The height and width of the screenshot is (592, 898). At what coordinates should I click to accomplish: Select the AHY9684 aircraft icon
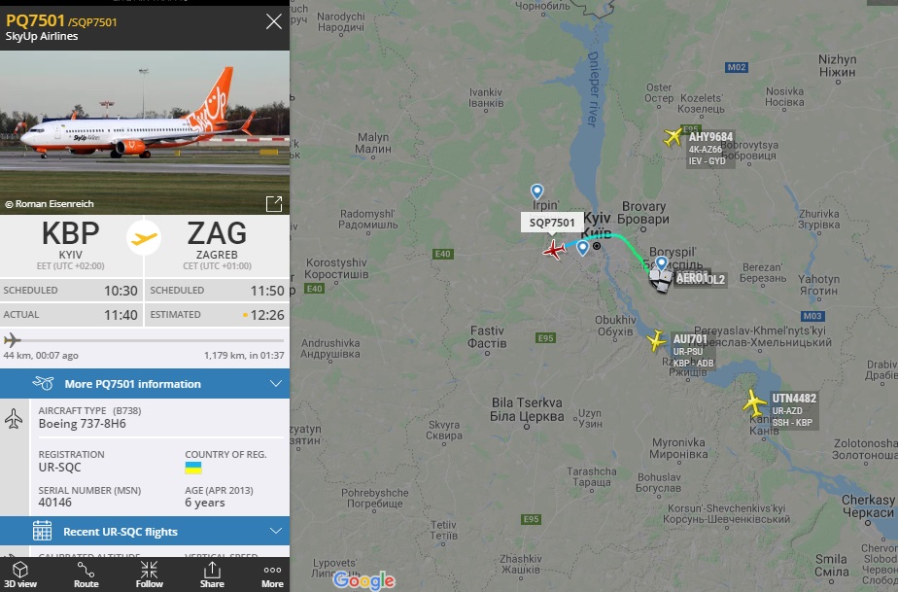tap(673, 137)
